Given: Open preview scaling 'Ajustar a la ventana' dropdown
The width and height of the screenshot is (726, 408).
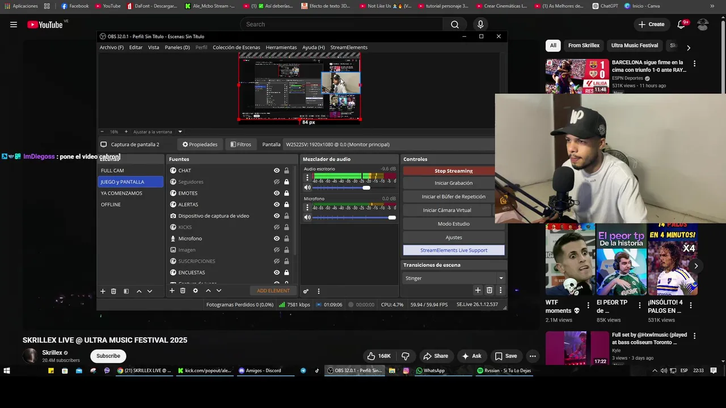Looking at the screenshot, I should 180,131.
